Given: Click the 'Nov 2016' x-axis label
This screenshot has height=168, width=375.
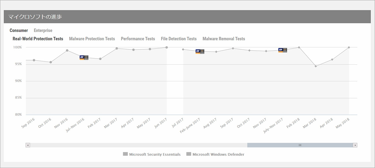Looking at the screenshot, I should (61, 123).
